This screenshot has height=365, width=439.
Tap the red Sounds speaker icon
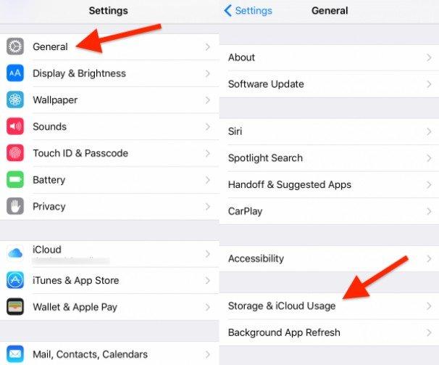pyautogui.click(x=15, y=126)
